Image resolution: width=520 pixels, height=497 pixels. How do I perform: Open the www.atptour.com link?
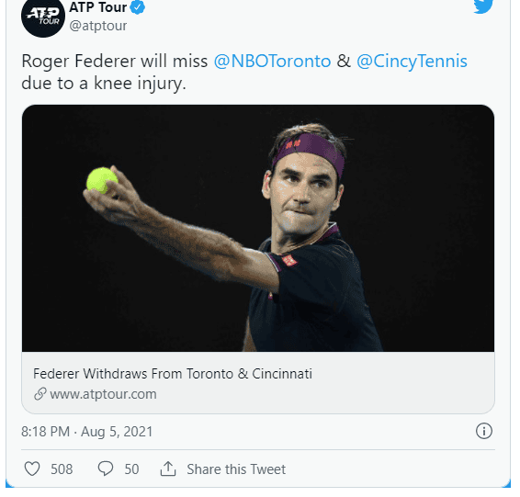[103, 394]
